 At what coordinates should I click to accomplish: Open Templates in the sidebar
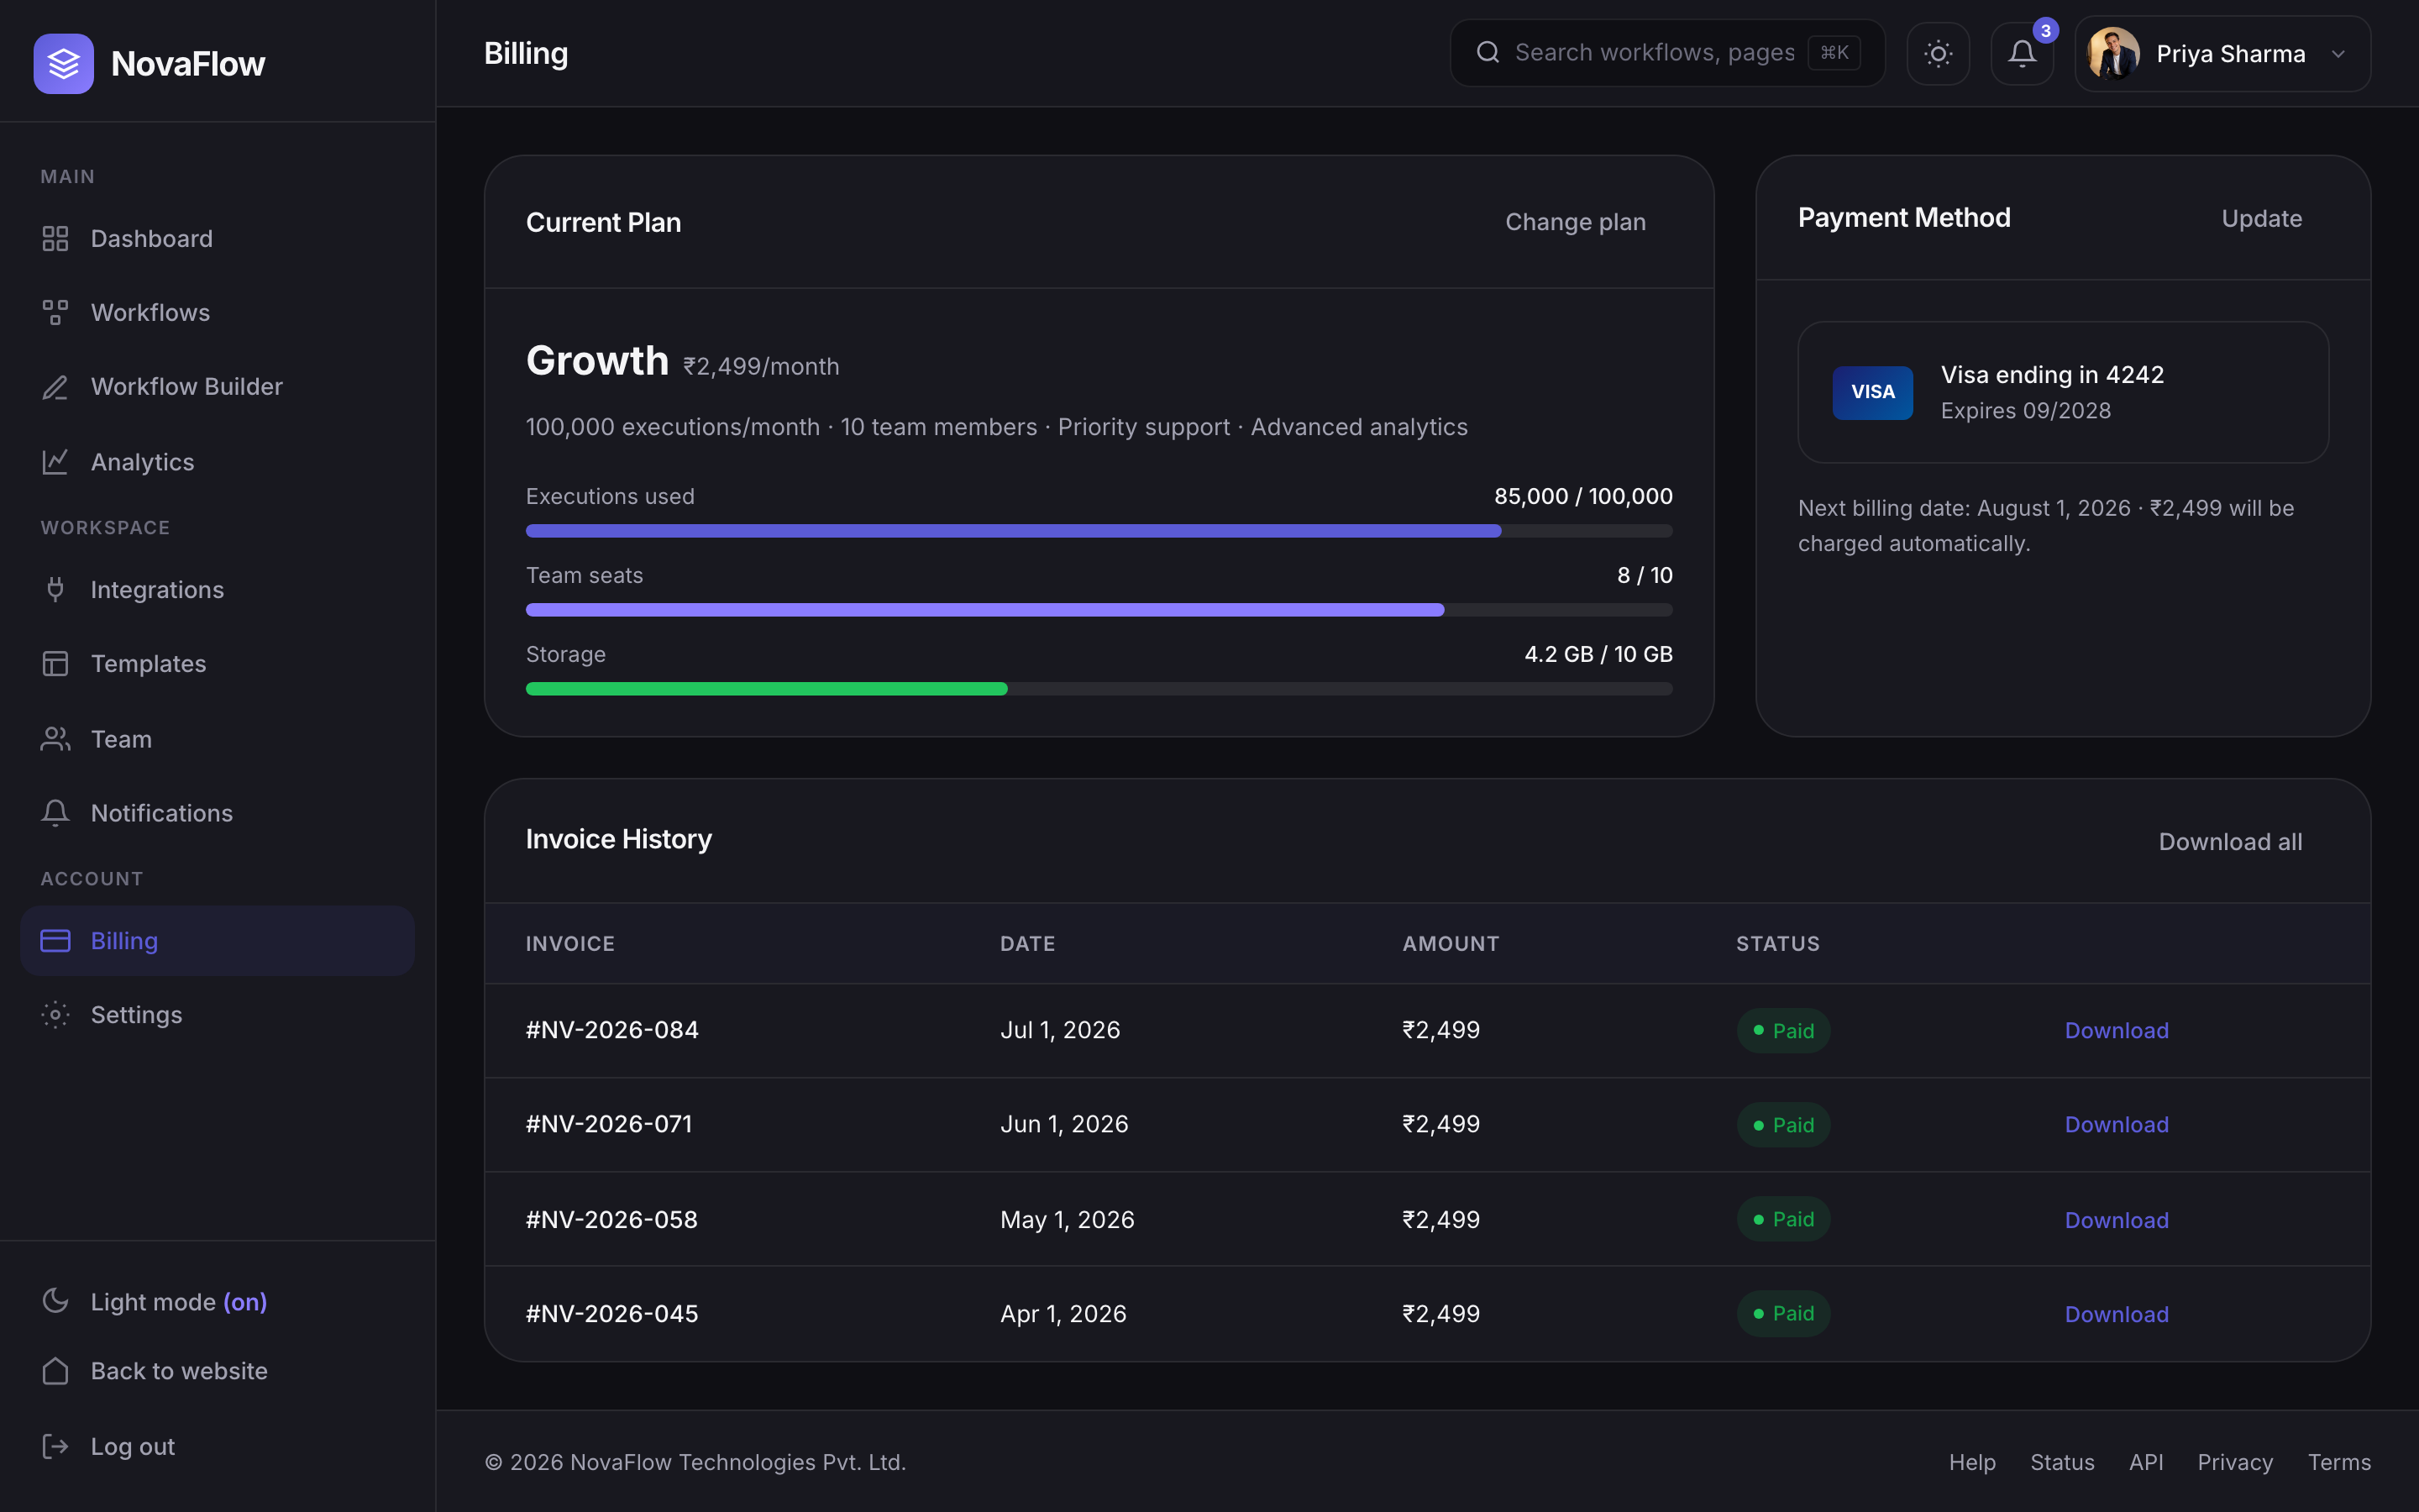coord(217,664)
